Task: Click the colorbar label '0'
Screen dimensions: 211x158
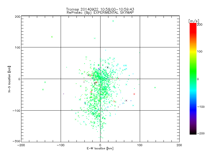Action: pos(198,79)
